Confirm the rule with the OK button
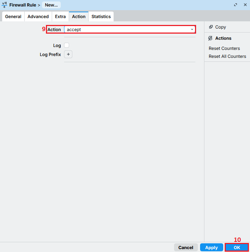250x252 pixels. (x=237, y=247)
